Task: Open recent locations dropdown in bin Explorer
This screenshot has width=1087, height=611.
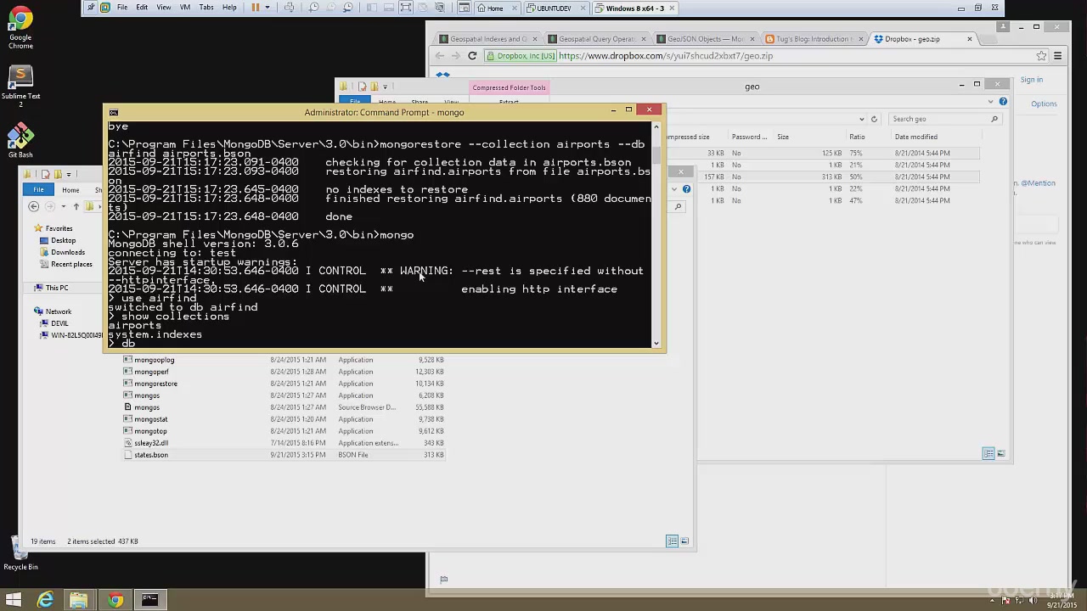Action: click(64, 206)
